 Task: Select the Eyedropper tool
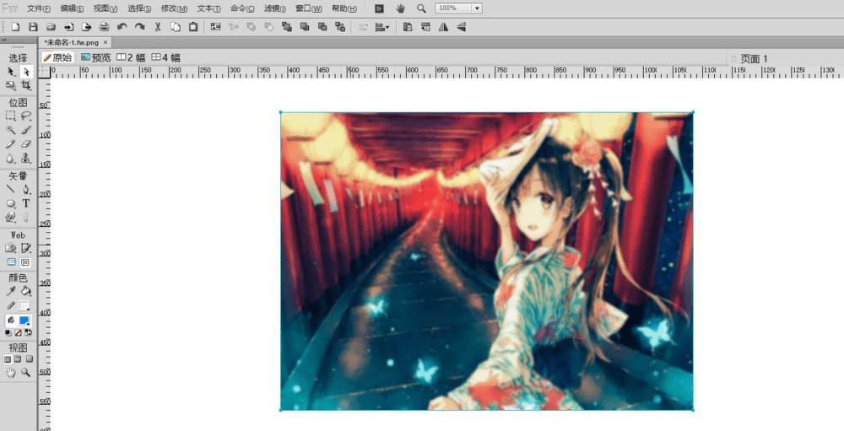[11, 291]
